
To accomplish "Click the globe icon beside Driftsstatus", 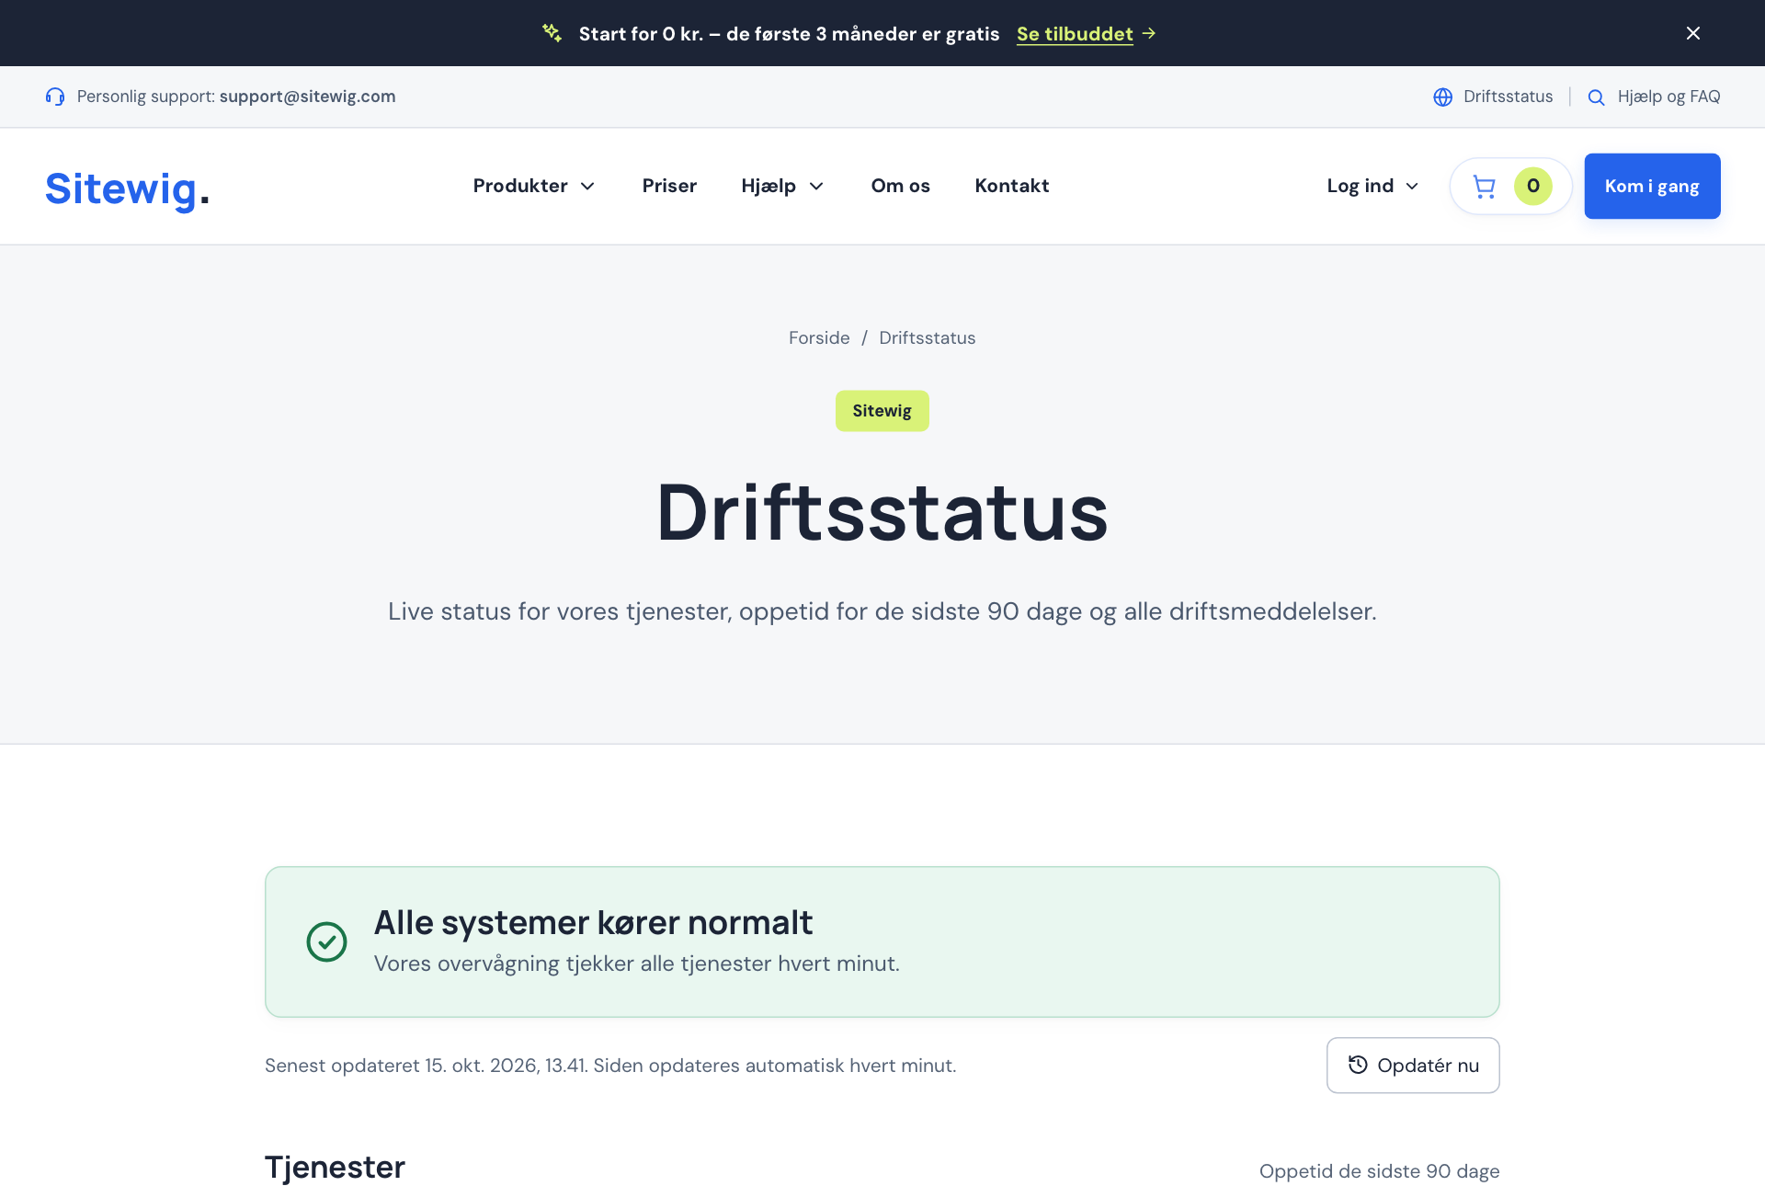I will (1442, 97).
